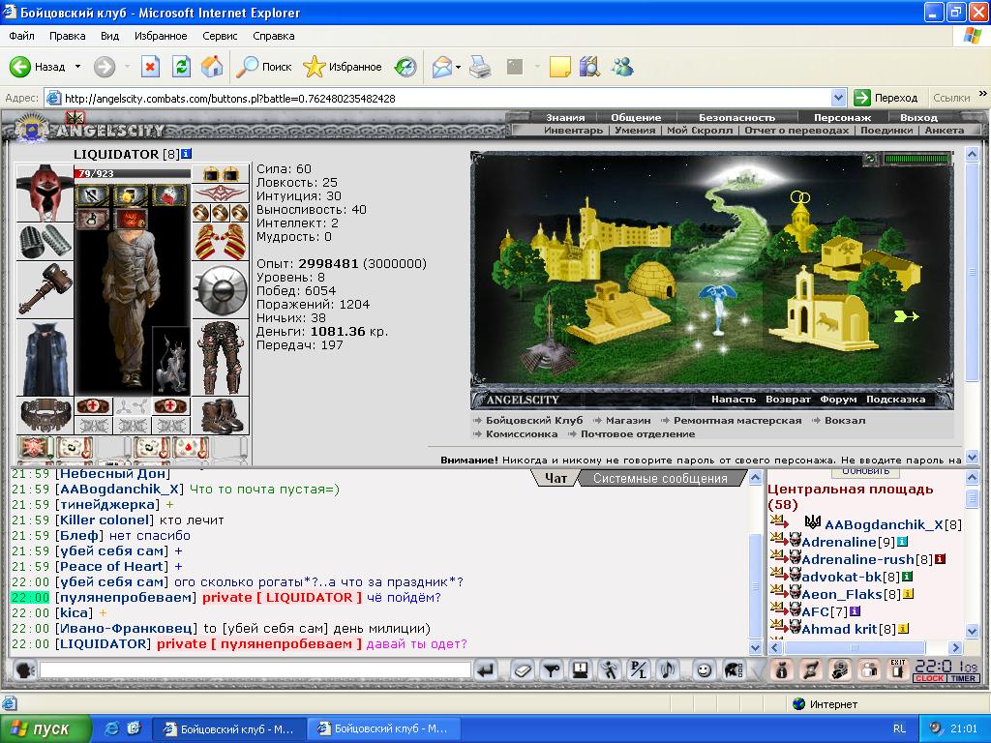Click the Переход go button

[885, 98]
